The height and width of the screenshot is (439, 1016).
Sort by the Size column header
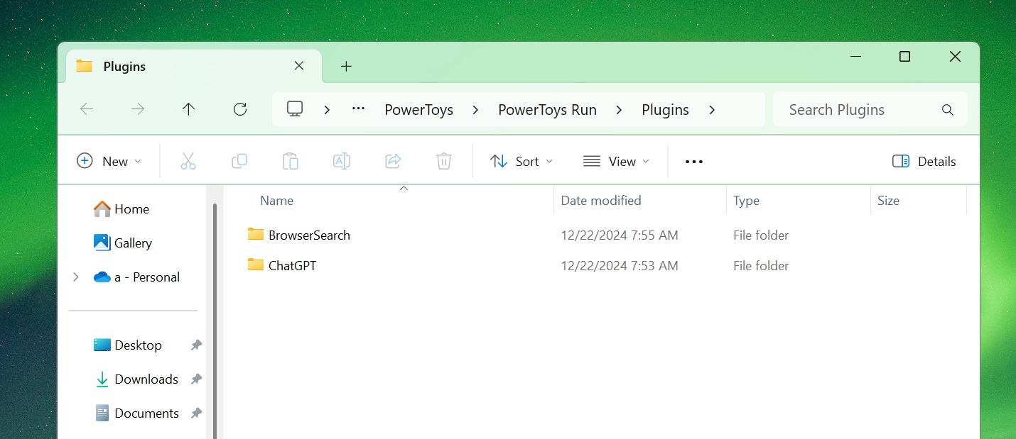click(888, 201)
